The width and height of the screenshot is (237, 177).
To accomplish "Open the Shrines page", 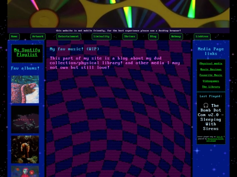I will click(129, 37).
